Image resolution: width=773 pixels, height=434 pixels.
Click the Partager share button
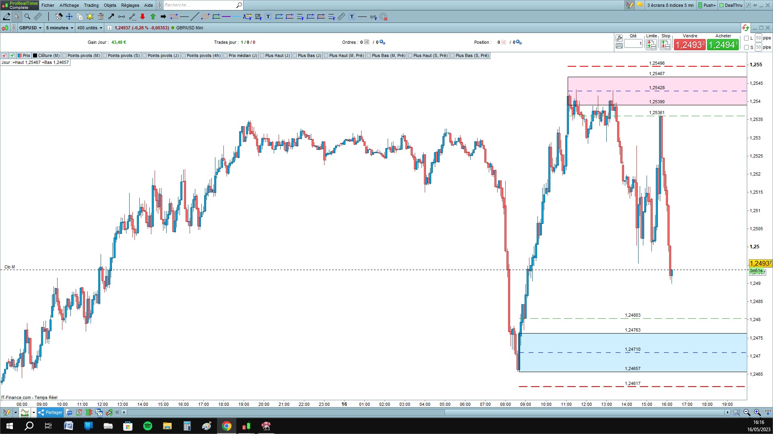51,412
